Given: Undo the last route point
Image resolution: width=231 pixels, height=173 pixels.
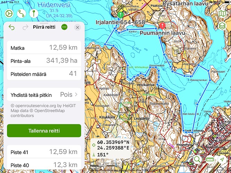Looking at the screenshot, I should (12, 27).
